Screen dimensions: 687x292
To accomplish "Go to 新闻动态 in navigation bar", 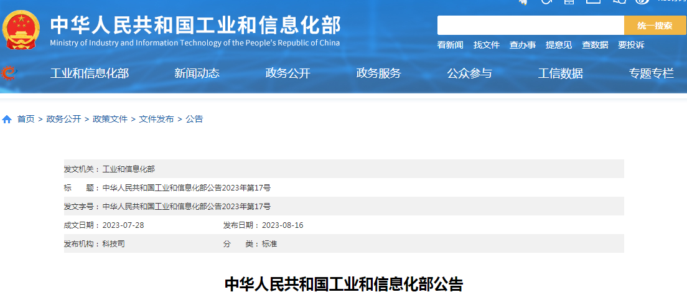I will coord(197,73).
